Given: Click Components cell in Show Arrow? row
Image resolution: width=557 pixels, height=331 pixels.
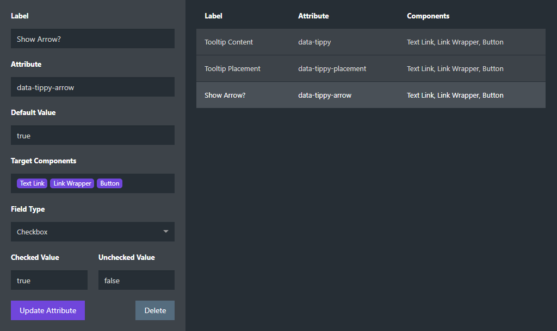Looking at the screenshot, I should click(455, 95).
